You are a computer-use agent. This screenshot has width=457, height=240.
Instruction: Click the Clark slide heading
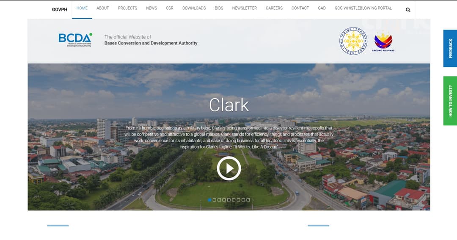point(229,105)
